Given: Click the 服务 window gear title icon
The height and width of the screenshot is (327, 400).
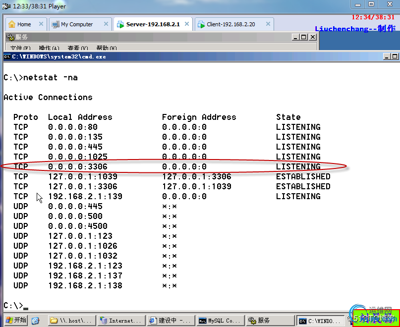Looking at the screenshot, I should click(10, 37).
